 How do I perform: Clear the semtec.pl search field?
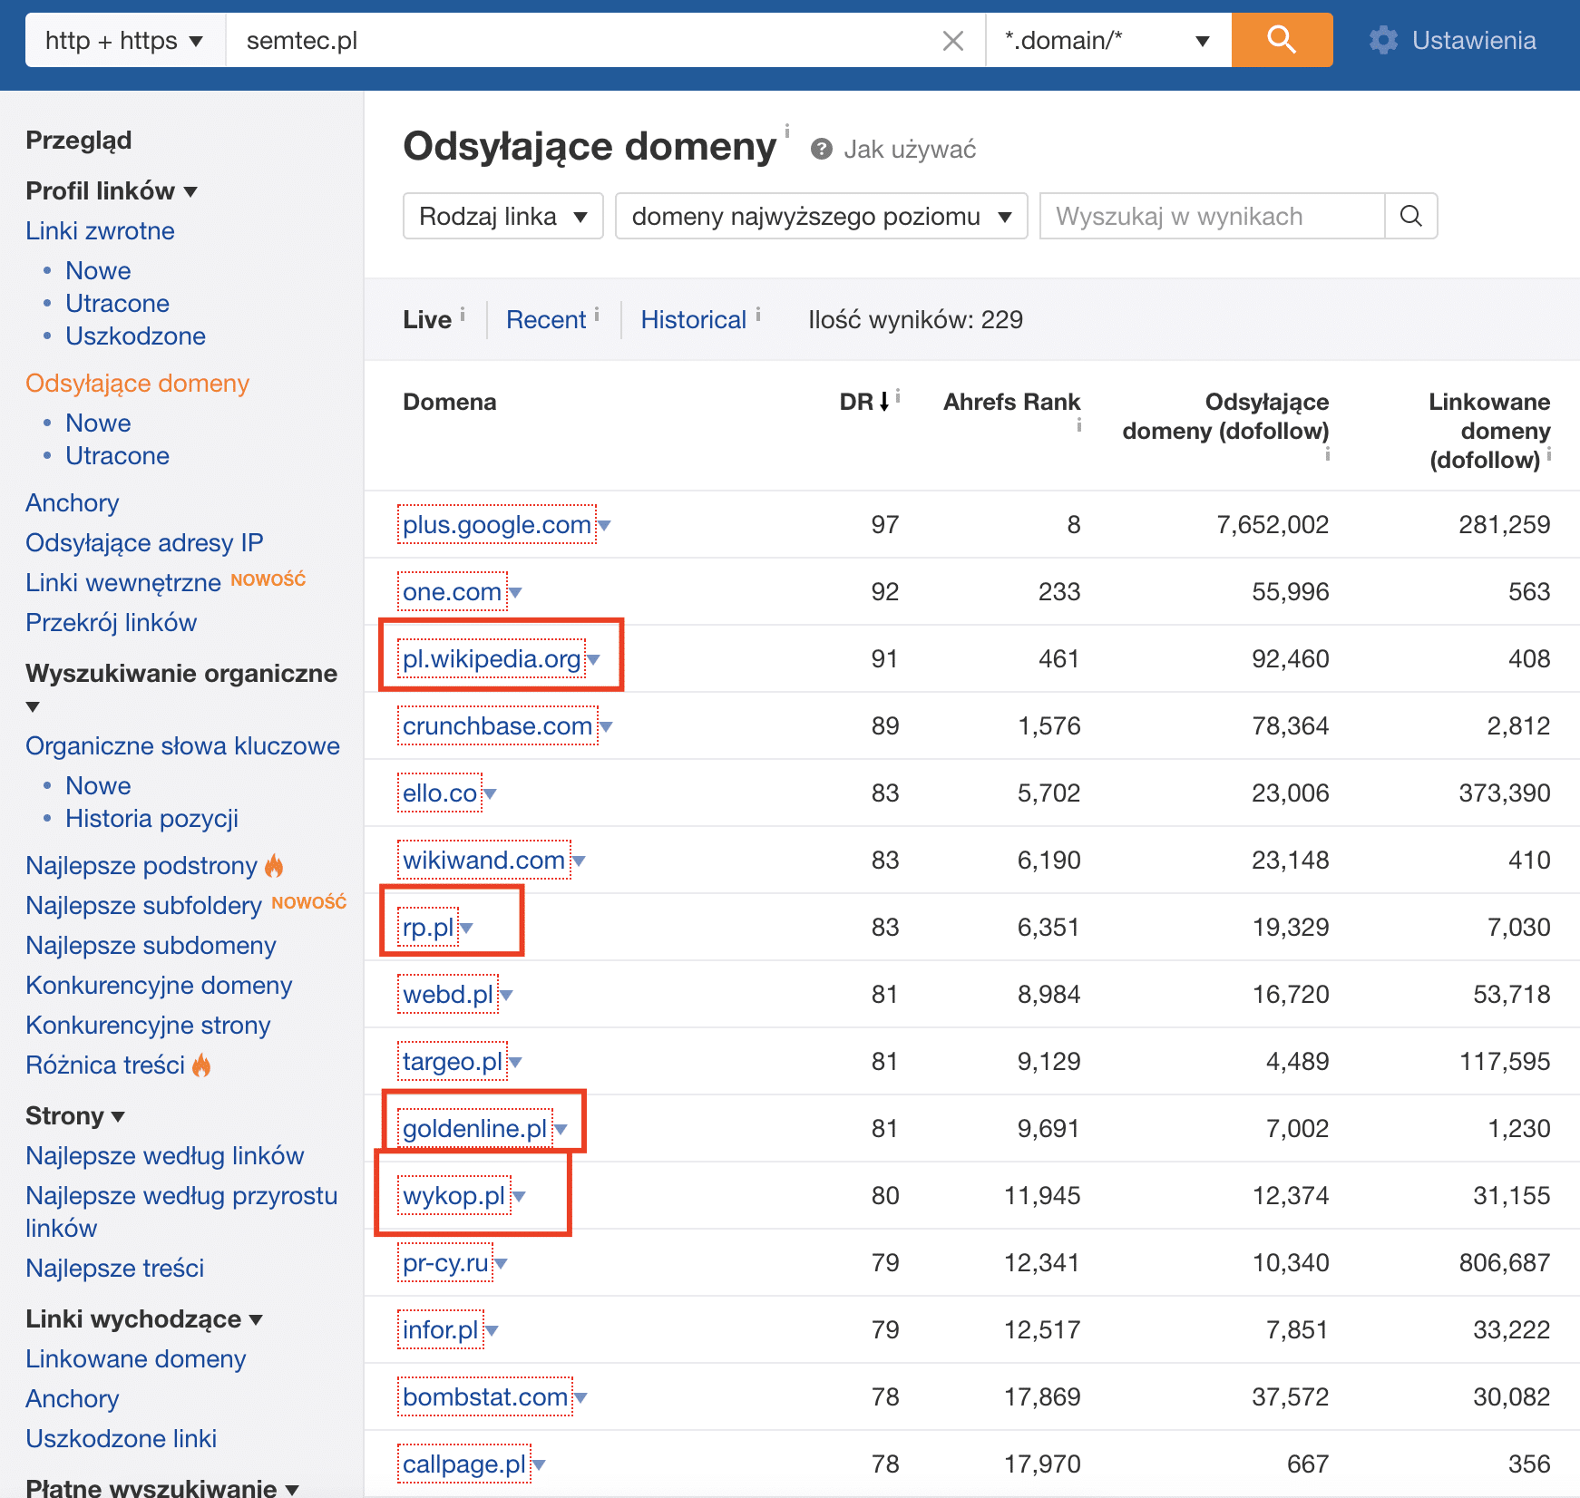click(952, 41)
